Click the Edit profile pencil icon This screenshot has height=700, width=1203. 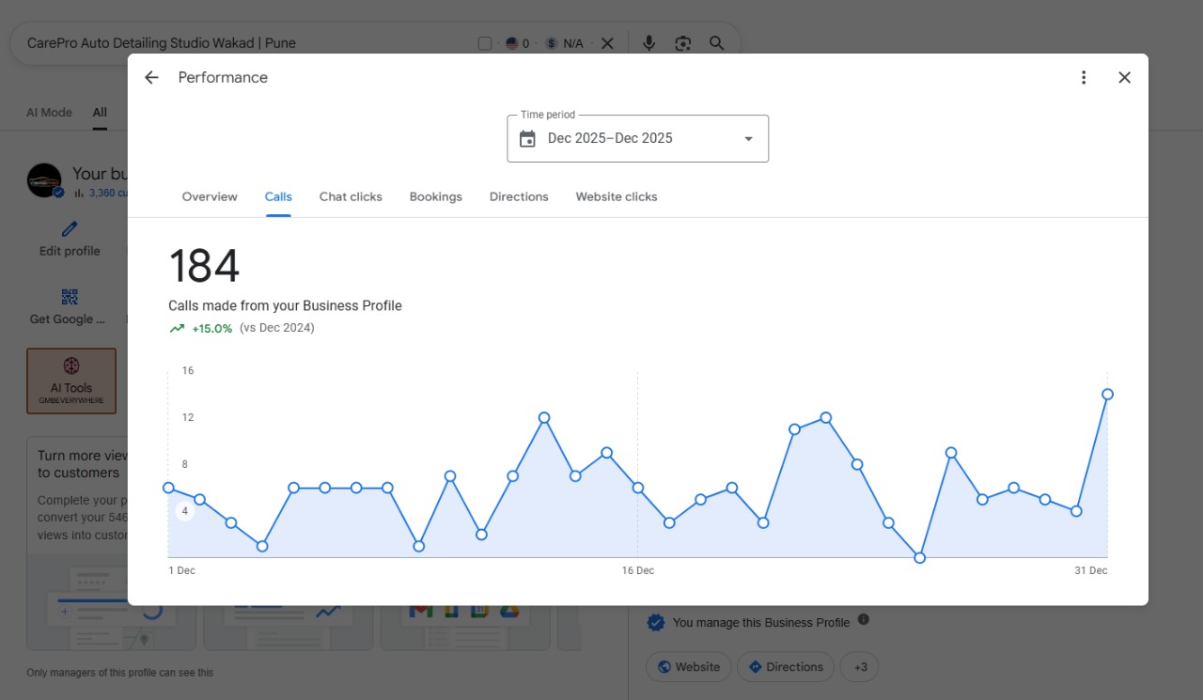[x=70, y=229]
